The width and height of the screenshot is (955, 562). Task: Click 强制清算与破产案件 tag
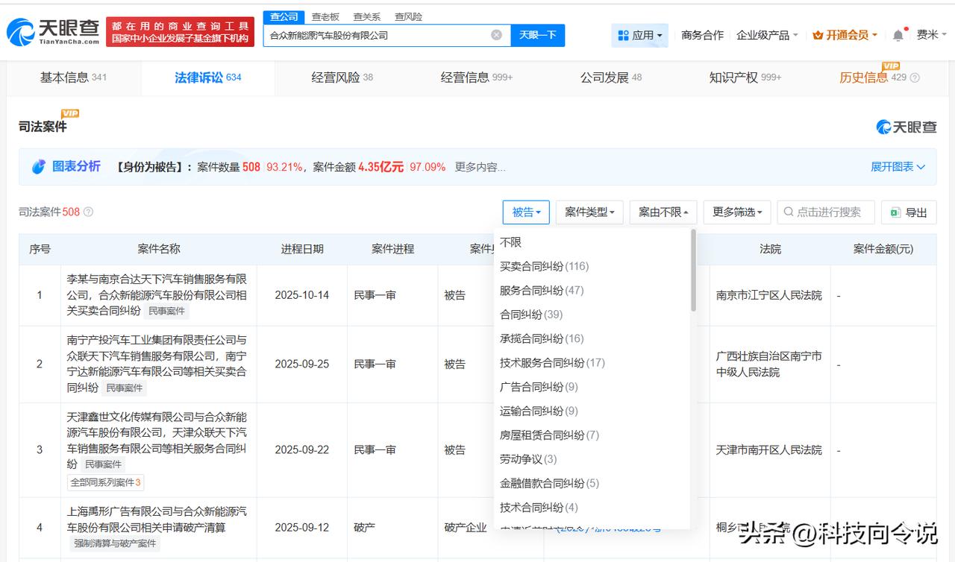point(115,543)
